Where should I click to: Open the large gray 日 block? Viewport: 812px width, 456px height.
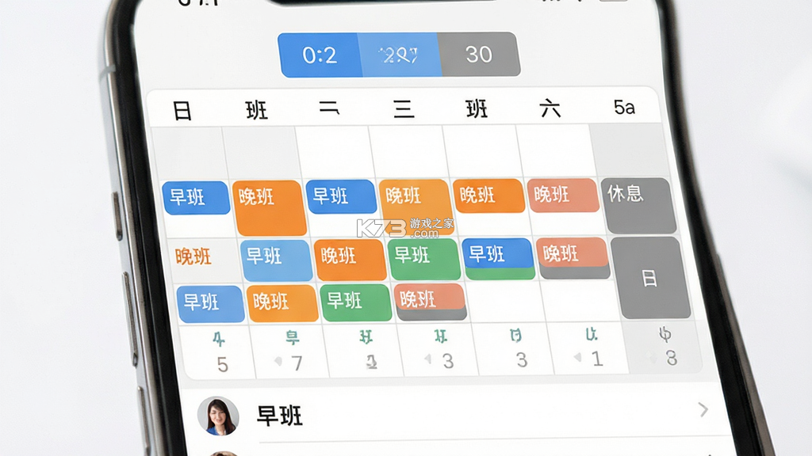(650, 278)
